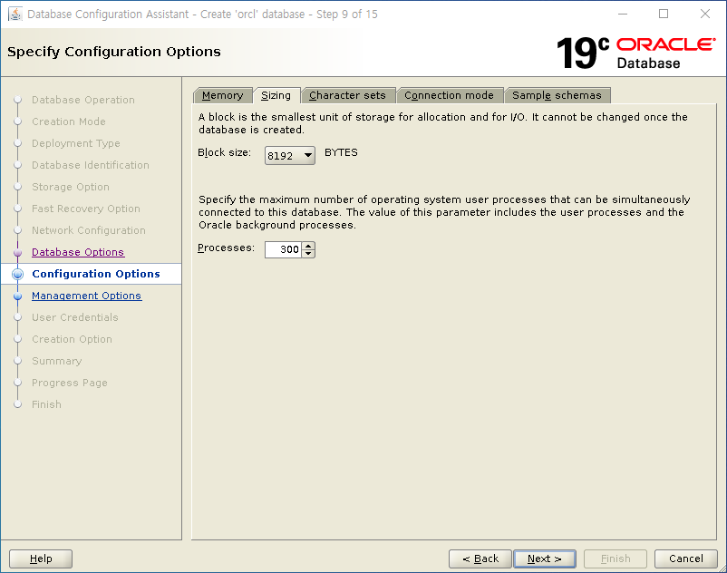The width and height of the screenshot is (727, 573).
Task: Click the Storage Option step label
Action: click(71, 187)
